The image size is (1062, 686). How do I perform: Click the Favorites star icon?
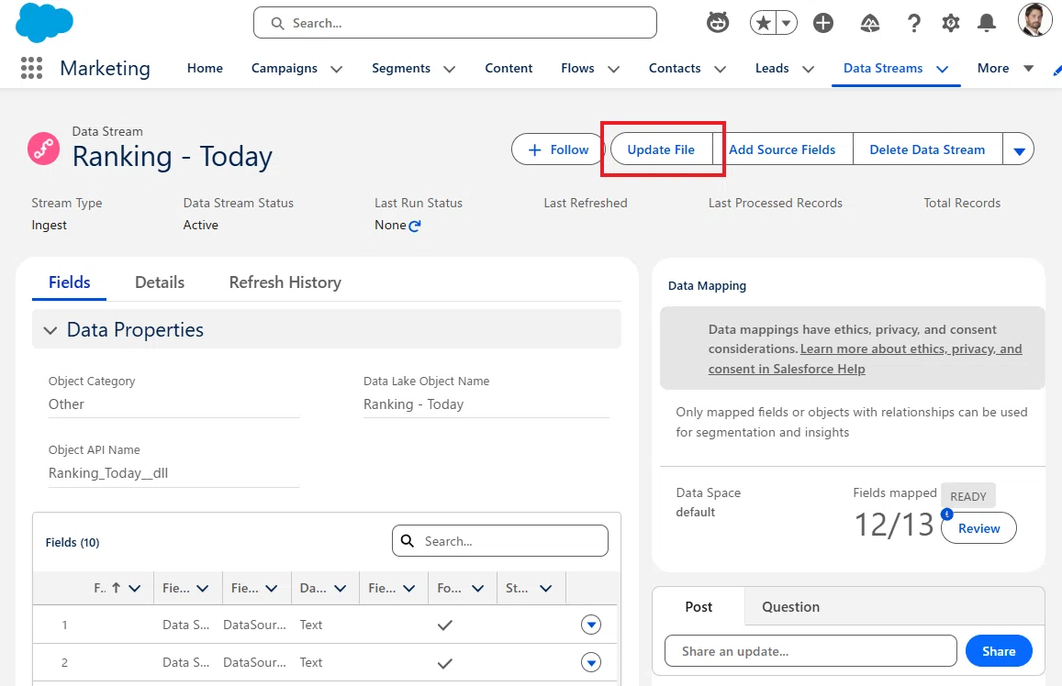tap(764, 23)
